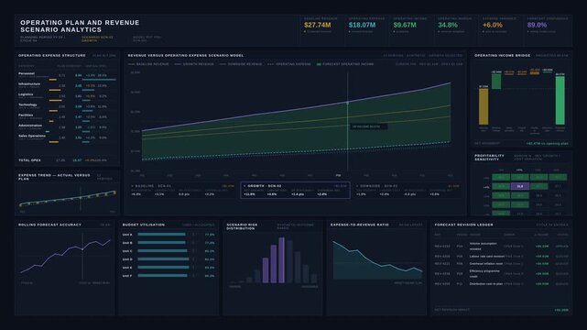Click the cursor tooltip label on the scenario chart
This screenshot has width=587, height=330.
[369, 126]
